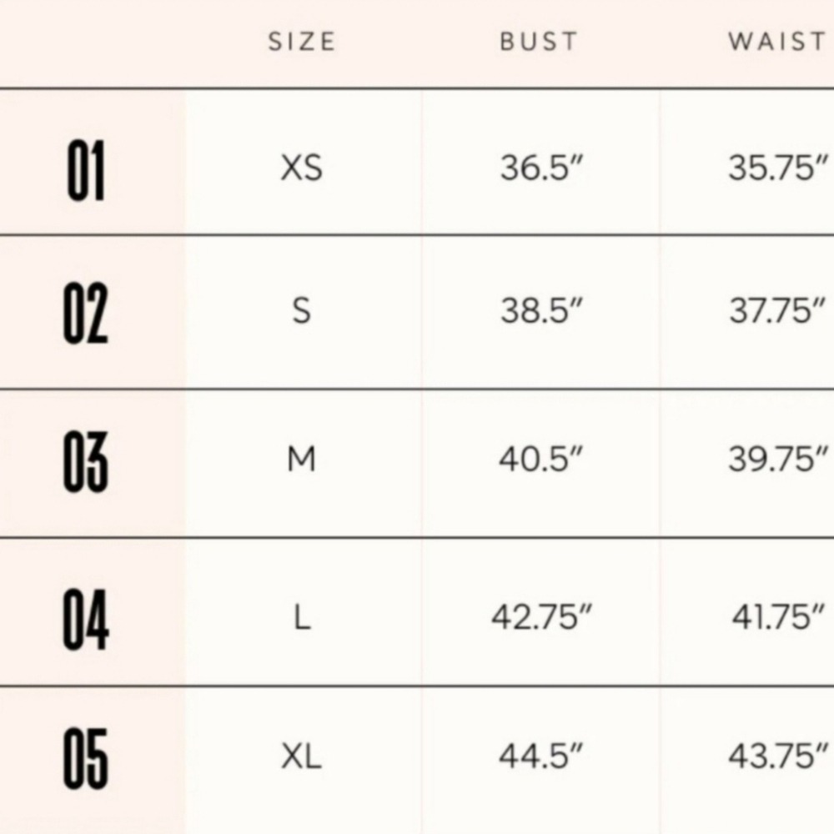Click the XS size cell
Viewport: 834px width, 834px height.
click(x=302, y=168)
